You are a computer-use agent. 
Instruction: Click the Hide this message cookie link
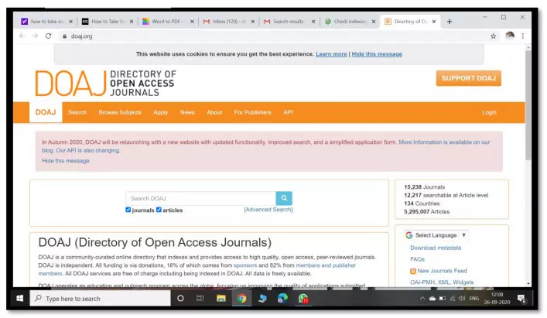click(x=377, y=54)
